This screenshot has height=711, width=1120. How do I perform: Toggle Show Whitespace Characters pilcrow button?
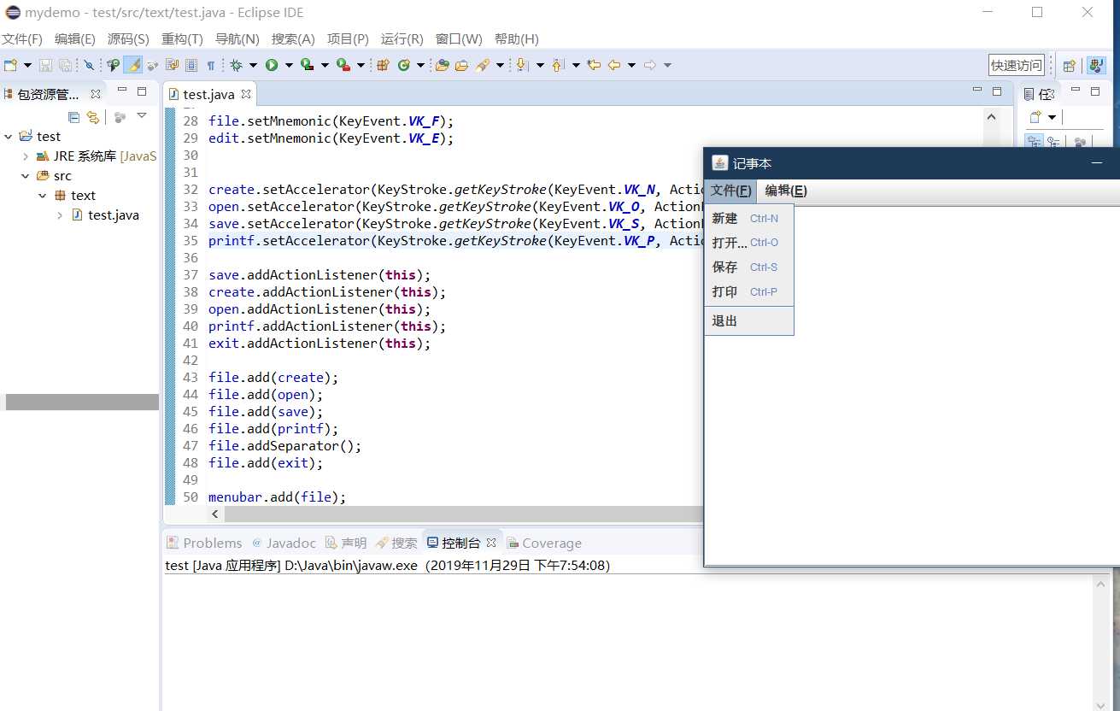(210, 65)
